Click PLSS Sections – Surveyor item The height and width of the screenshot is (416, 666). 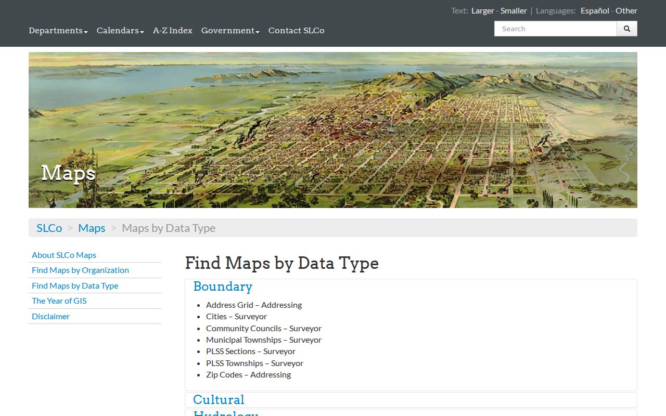tap(251, 351)
